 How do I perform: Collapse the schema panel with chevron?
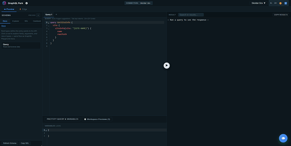coord(38,15)
